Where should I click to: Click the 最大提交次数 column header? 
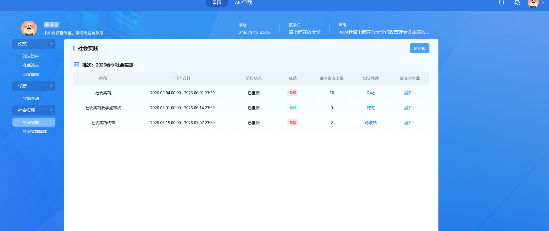pyautogui.click(x=332, y=78)
